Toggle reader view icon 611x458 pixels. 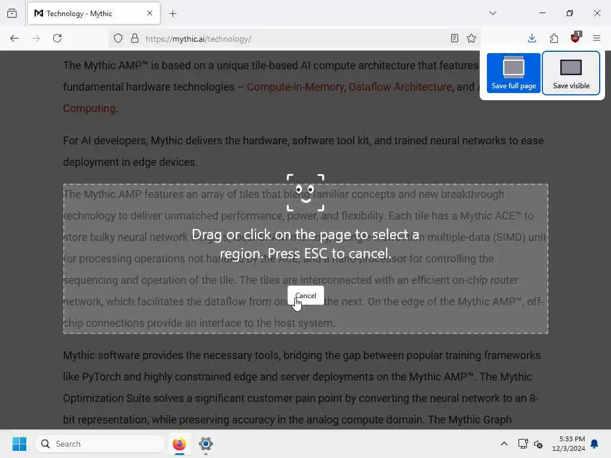click(454, 38)
